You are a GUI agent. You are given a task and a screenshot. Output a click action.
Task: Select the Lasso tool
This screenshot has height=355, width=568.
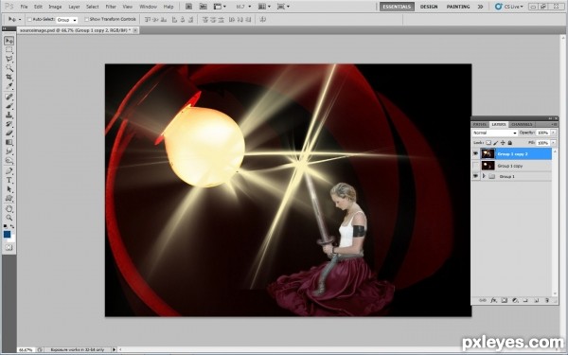click(x=9, y=59)
